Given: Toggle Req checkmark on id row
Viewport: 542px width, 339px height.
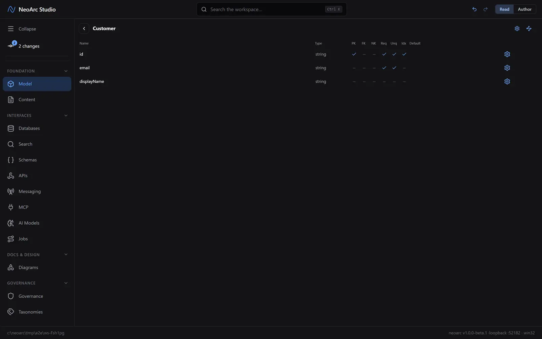Looking at the screenshot, I should pos(384,54).
